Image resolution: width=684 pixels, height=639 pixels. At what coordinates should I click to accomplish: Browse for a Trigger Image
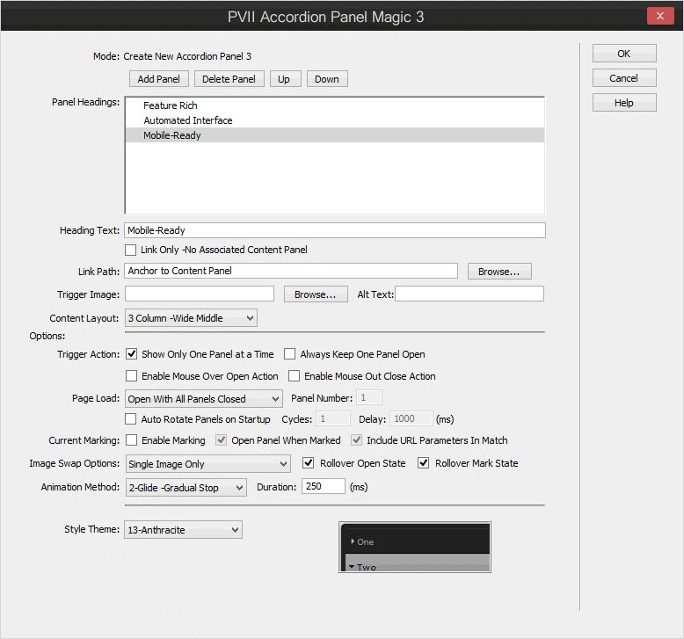[x=316, y=294]
